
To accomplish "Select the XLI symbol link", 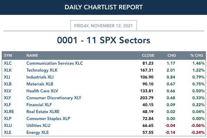I will coord(7,77).
